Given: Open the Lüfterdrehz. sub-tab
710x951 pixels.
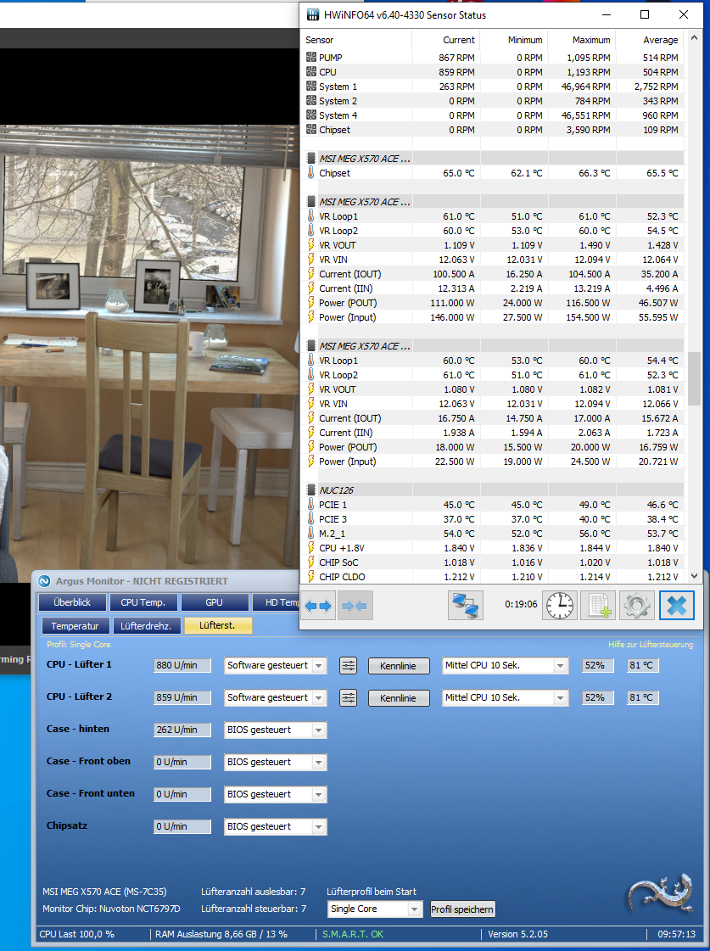Looking at the screenshot, I should (146, 625).
